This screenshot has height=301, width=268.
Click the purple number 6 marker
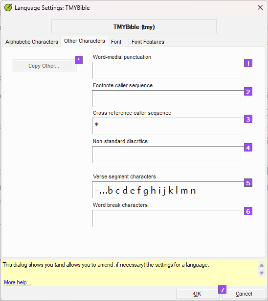[248, 211]
